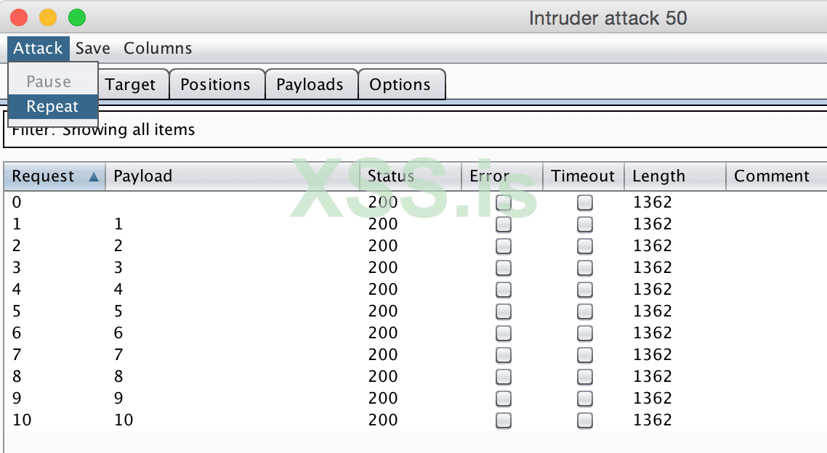827x453 pixels.
Task: Click the green zoom window button
Action: 76,17
